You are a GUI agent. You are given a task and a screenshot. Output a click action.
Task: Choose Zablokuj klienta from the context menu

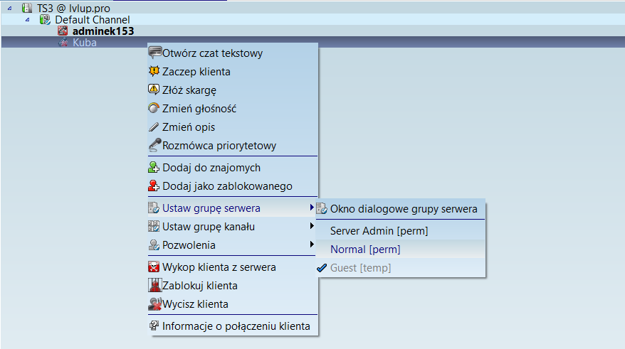199,286
